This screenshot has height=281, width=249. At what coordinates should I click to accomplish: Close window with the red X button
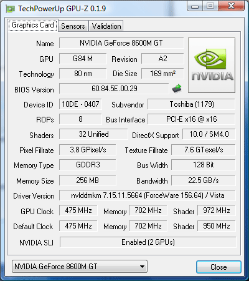(x=231, y=6)
